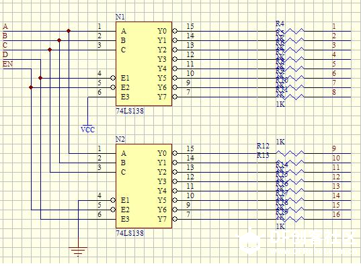The height and width of the screenshot is (266, 361).
Task: Select the VCC power port symbol
Action: (87, 129)
